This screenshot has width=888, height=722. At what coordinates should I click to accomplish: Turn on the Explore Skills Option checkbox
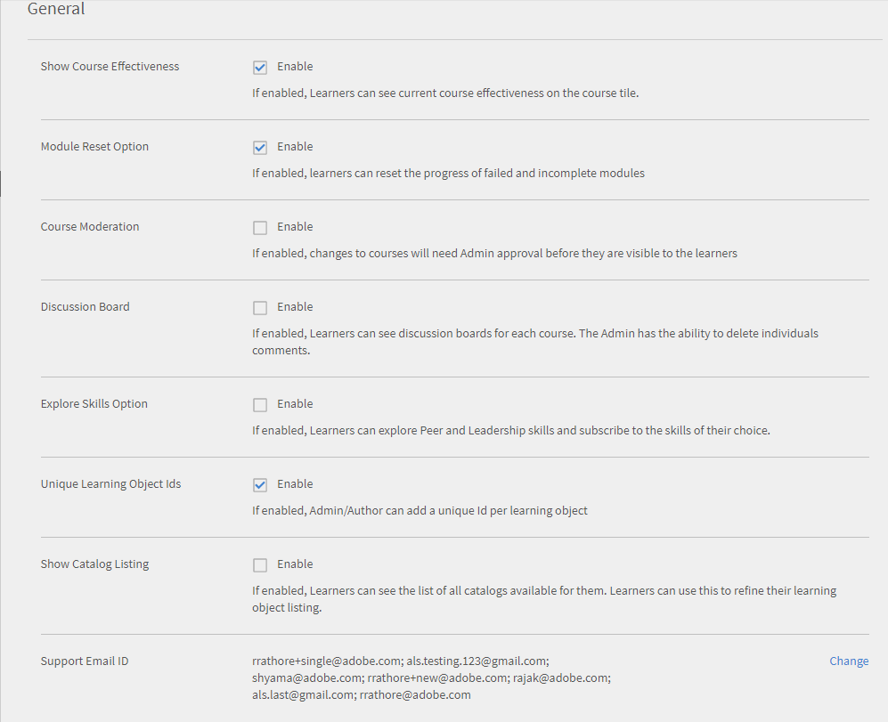260,404
